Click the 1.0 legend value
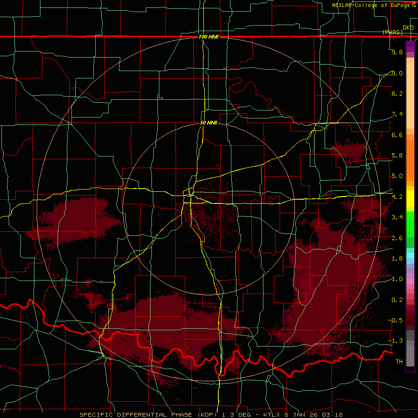Screen dimensions: 418x418 (x=397, y=279)
